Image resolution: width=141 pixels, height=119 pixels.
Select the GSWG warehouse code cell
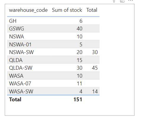[x=17, y=29]
